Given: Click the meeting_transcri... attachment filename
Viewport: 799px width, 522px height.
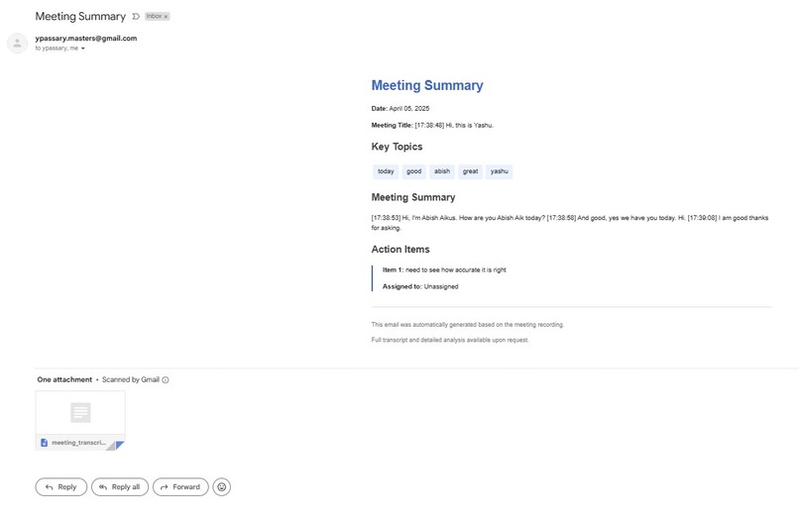Looking at the screenshot, I should click(x=78, y=443).
